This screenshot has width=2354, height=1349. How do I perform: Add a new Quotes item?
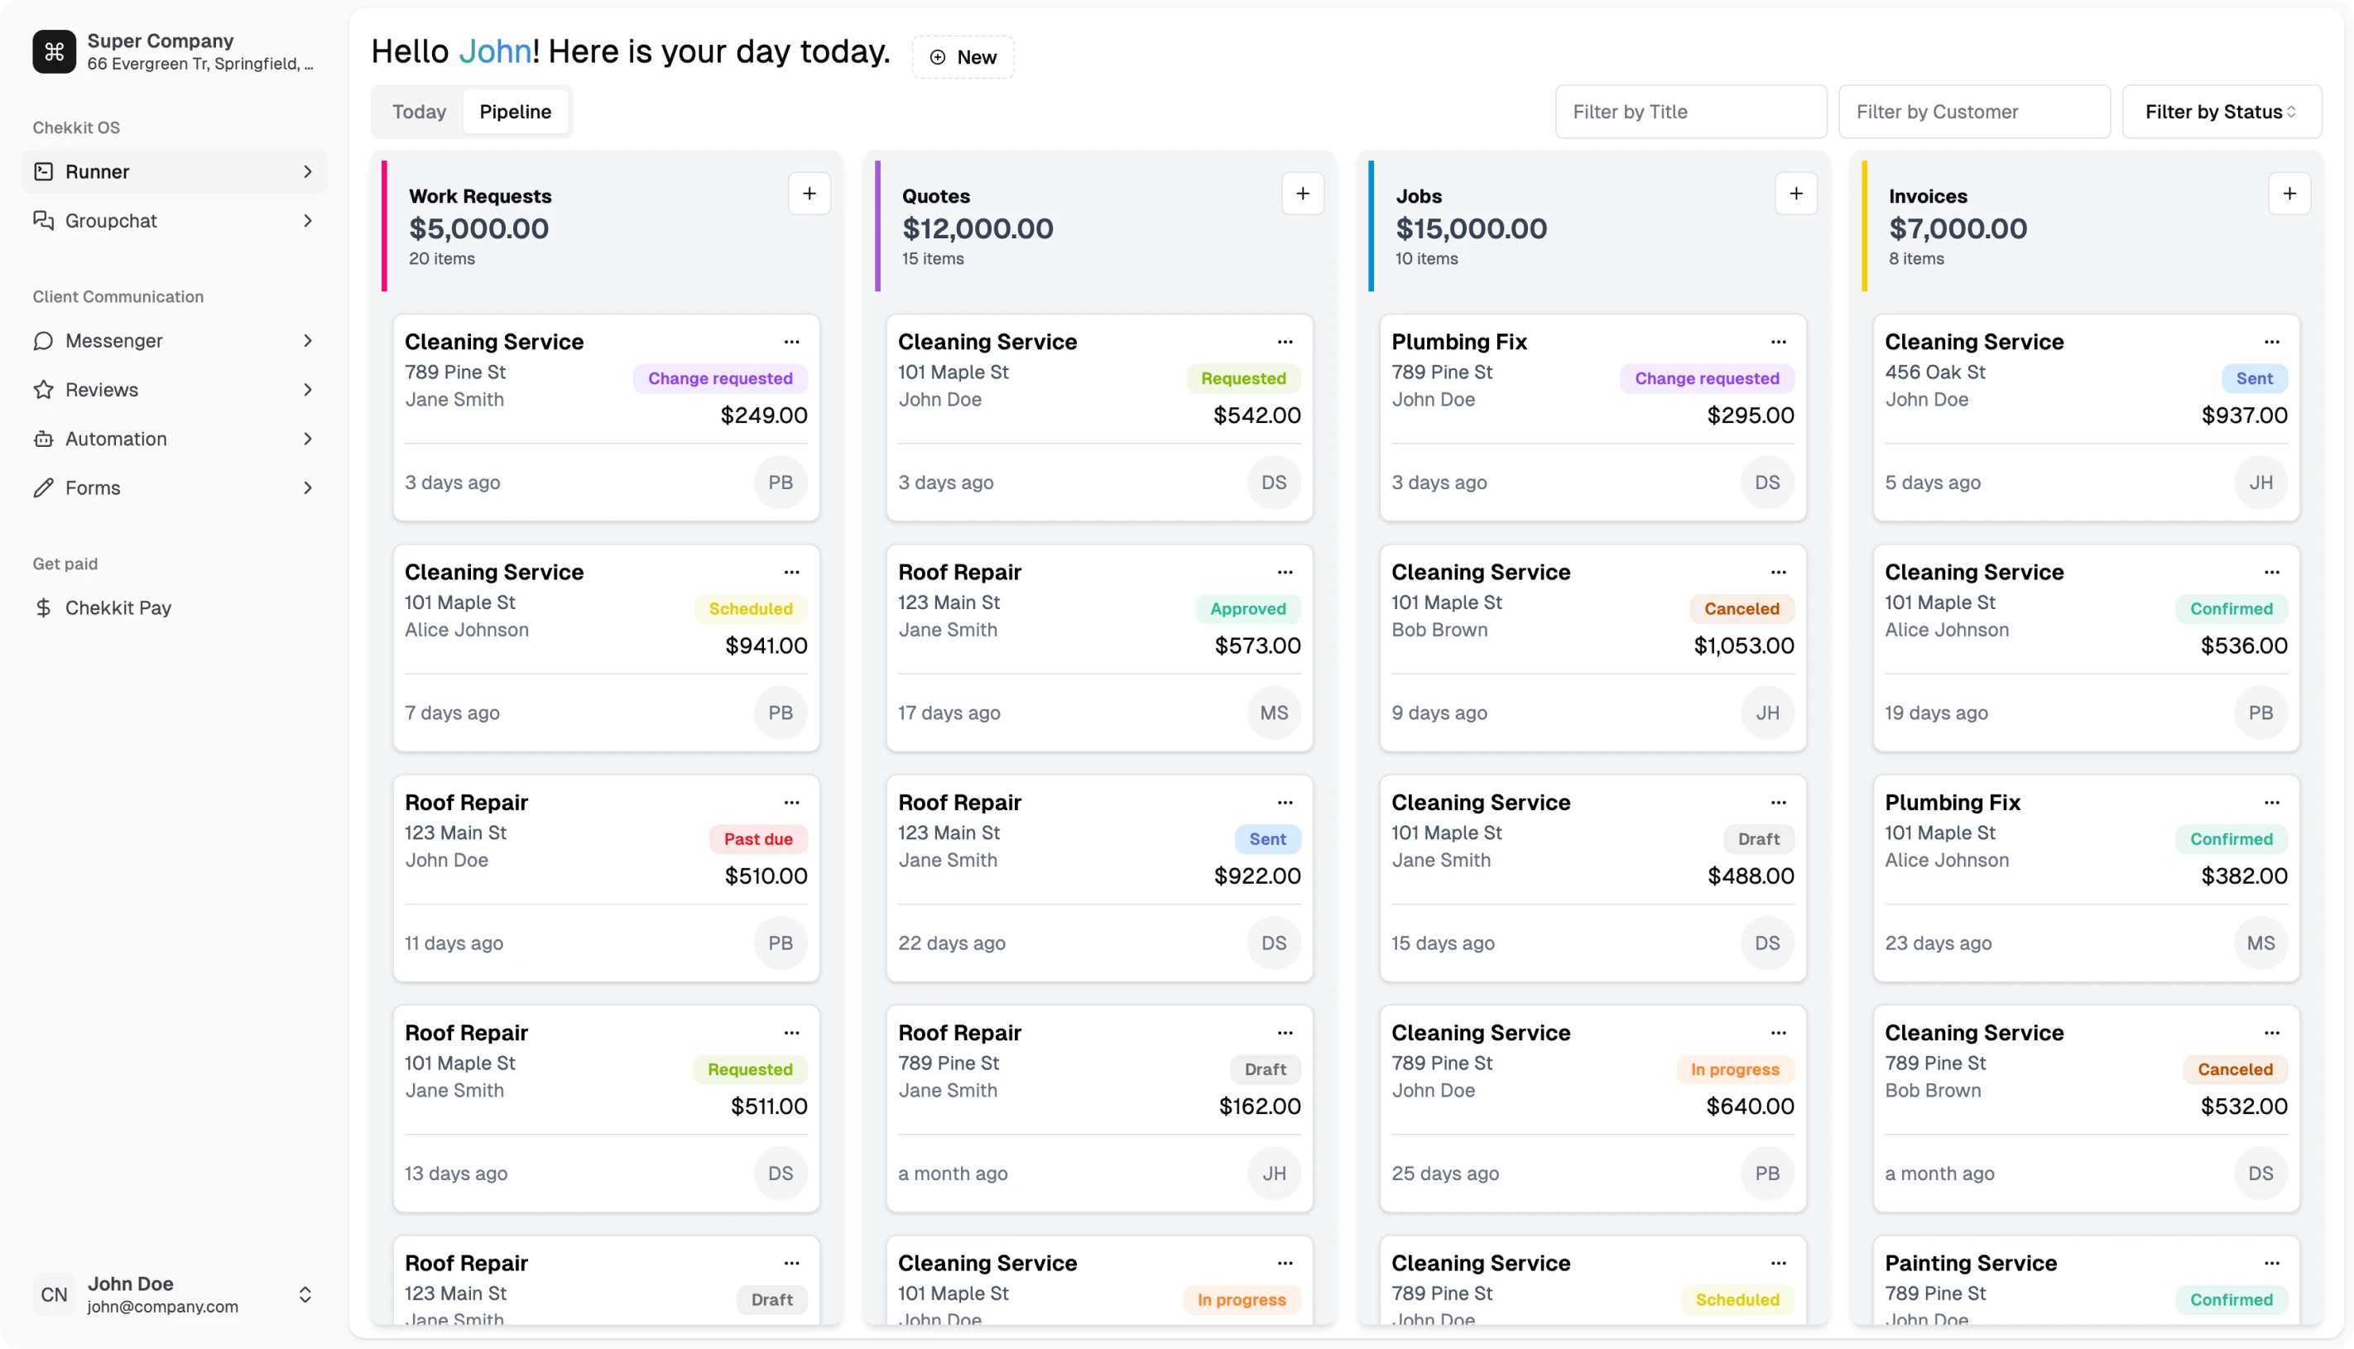click(x=1303, y=194)
